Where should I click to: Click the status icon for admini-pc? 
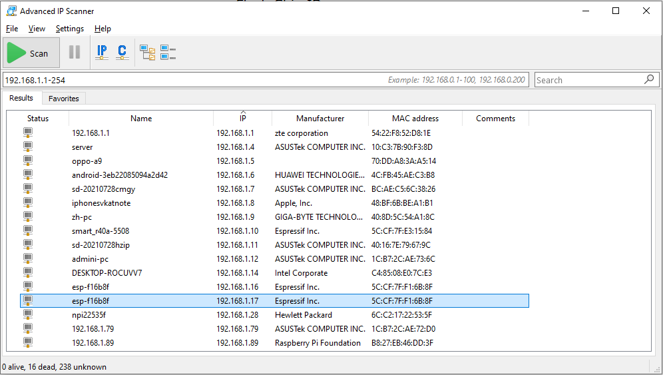(x=28, y=258)
